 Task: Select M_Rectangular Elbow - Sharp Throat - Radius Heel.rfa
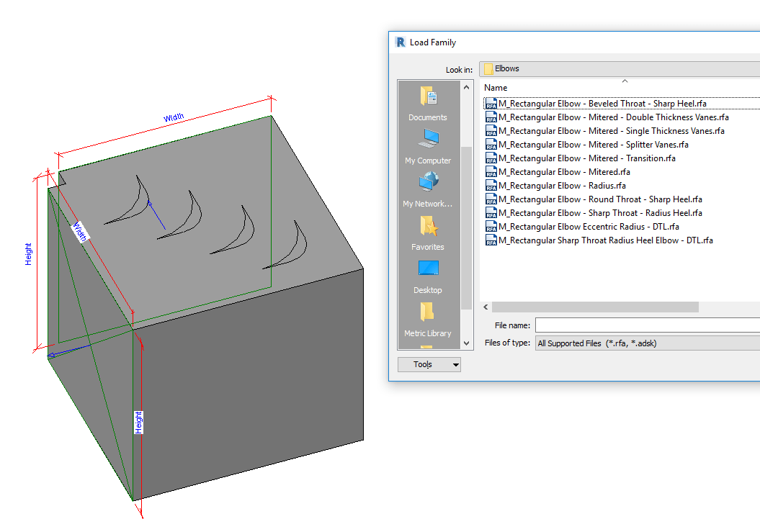[x=601, y=213]
